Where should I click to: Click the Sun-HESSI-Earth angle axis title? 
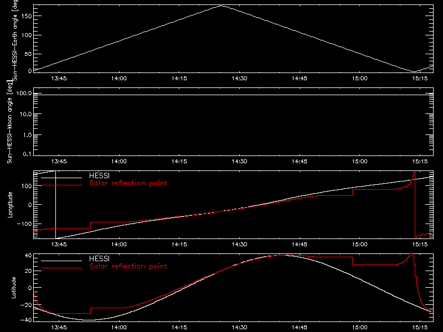pos(16,40)
